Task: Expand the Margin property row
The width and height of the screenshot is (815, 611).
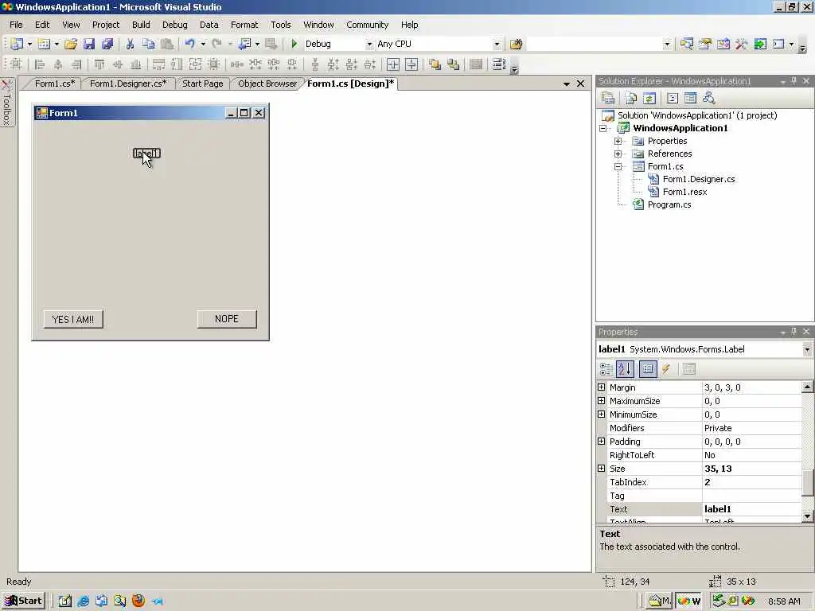Action: tap(602, 387)
